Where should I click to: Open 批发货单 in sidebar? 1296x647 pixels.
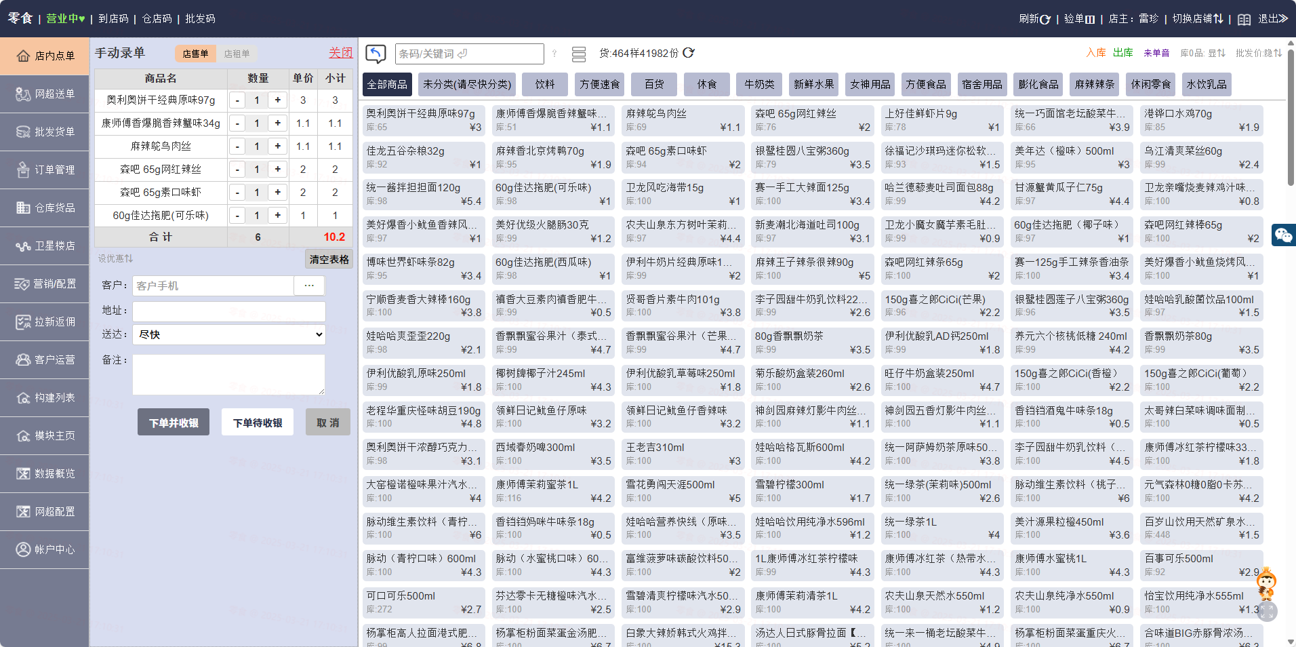coord(45,132)
